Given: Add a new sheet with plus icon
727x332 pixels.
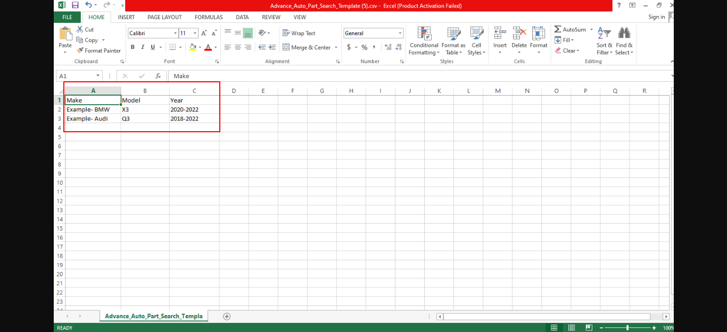Looking at the screenshot, I should pyautogui.click(x=227, y=316).
